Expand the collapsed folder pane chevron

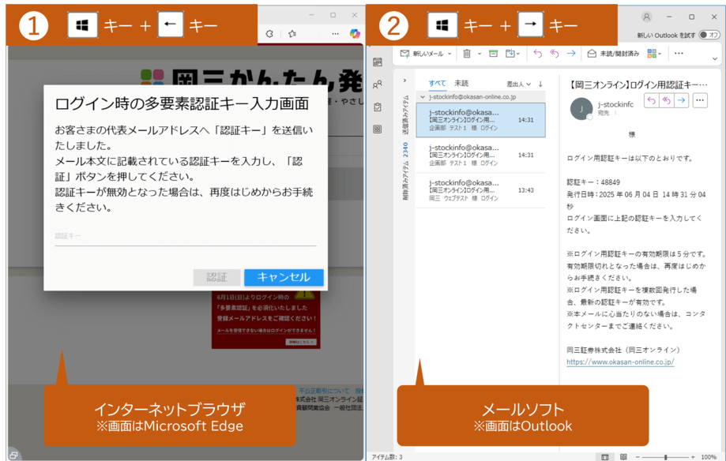404,81
